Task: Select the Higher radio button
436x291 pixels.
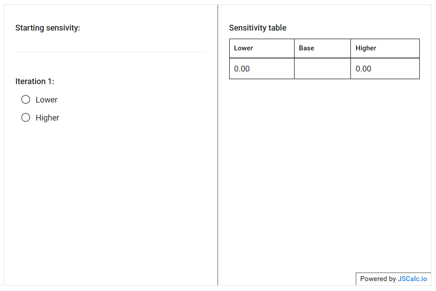Action: 26,117
